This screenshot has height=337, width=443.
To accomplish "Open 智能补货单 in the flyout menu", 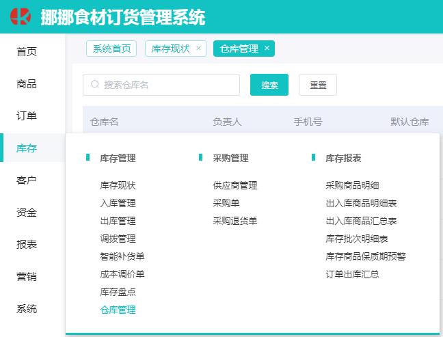I will 122,256.
